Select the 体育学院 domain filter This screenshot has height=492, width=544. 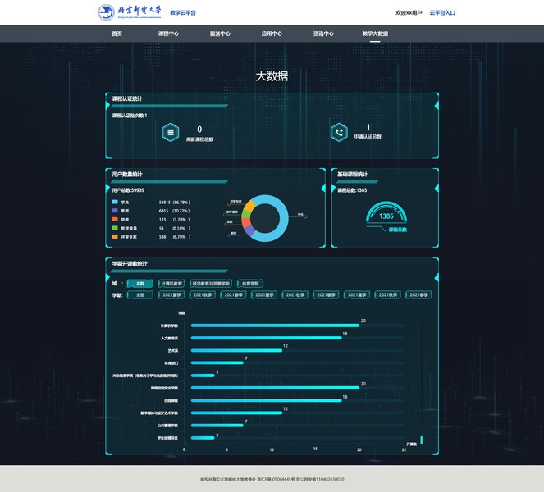(250, 284)
